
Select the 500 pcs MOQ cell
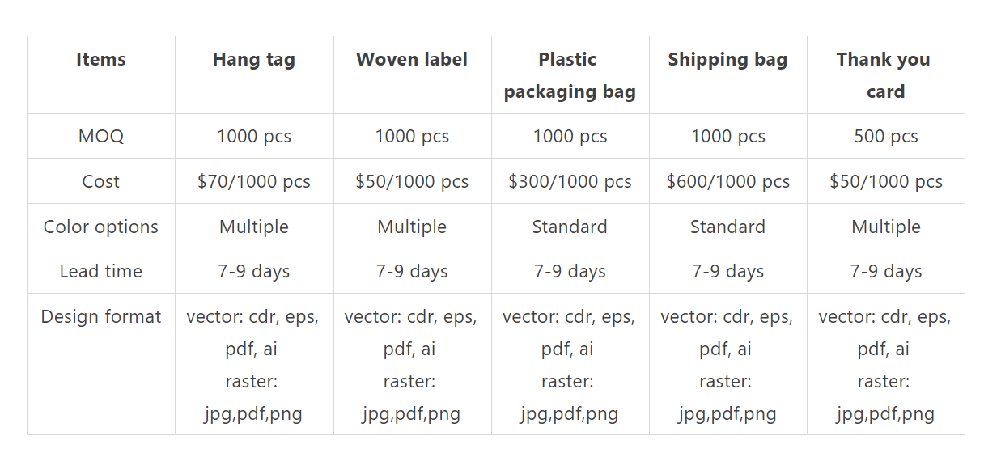885,137
